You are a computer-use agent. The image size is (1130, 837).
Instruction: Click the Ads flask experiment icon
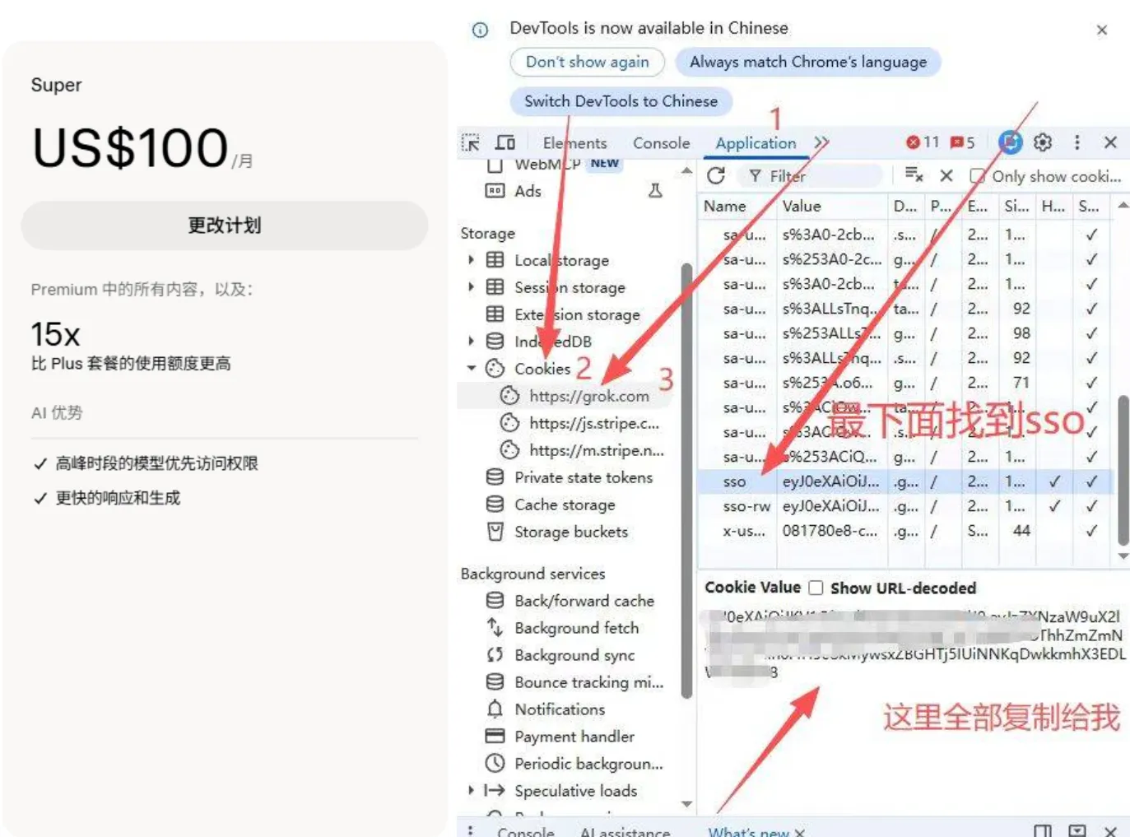pyautogui.click(x=655, y=191)
